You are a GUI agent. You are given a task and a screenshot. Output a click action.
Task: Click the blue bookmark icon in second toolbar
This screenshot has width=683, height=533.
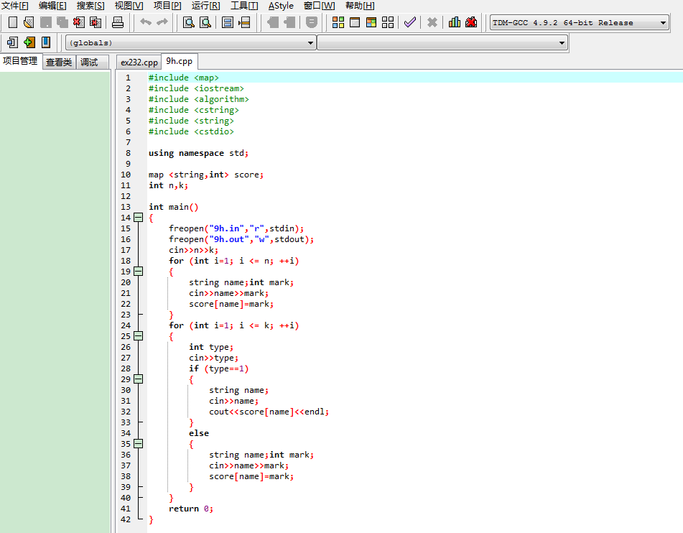(46, 42)
